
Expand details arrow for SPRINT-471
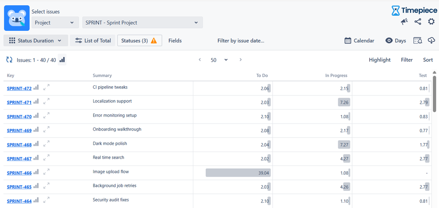tap(47, 101)
